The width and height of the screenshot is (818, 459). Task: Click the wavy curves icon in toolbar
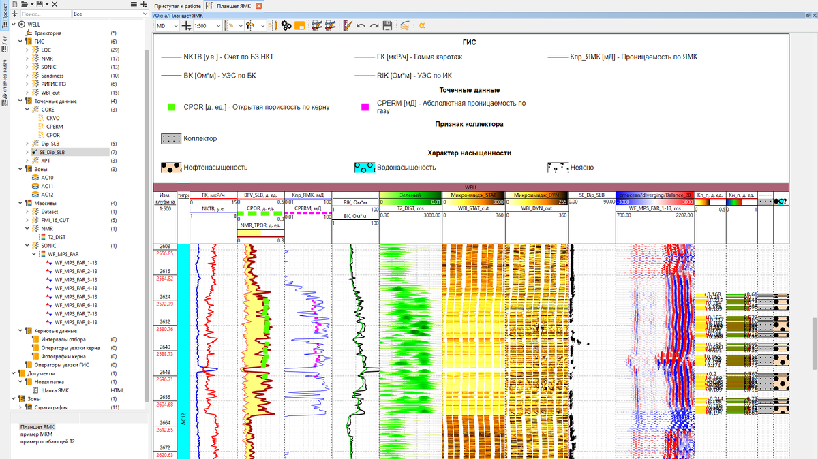[x=405, y=26]
